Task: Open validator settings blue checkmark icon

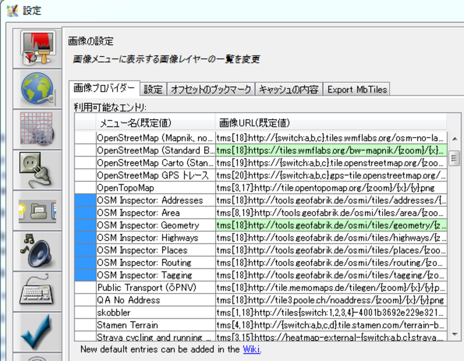Action: click(x=37, y=332)
